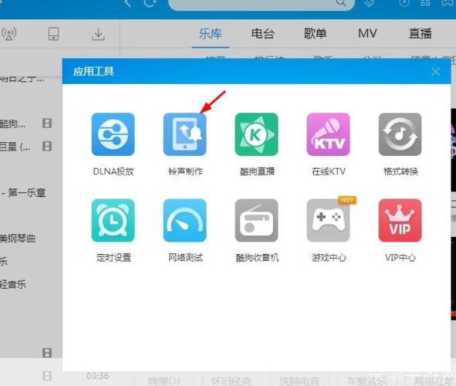Click the square icon beside 巨星 playlist
This screenshot has width=456, height=386.
(47, 146)
